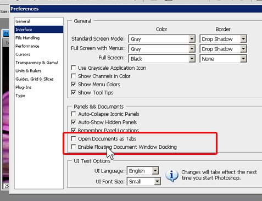Open Full Screen color dropdown showing Black

(162, 59)
